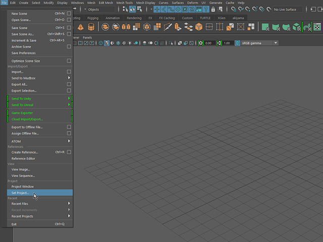Click the Combine meshes shelf icon
This screenshot has height=242, width=323.
point(105,27)
